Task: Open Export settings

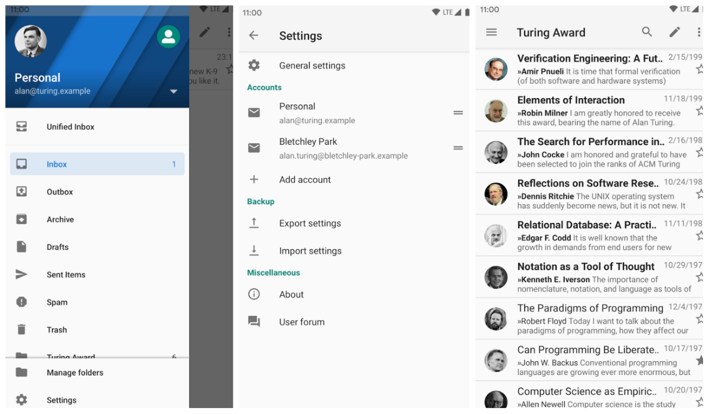Action: pos(310,224)
